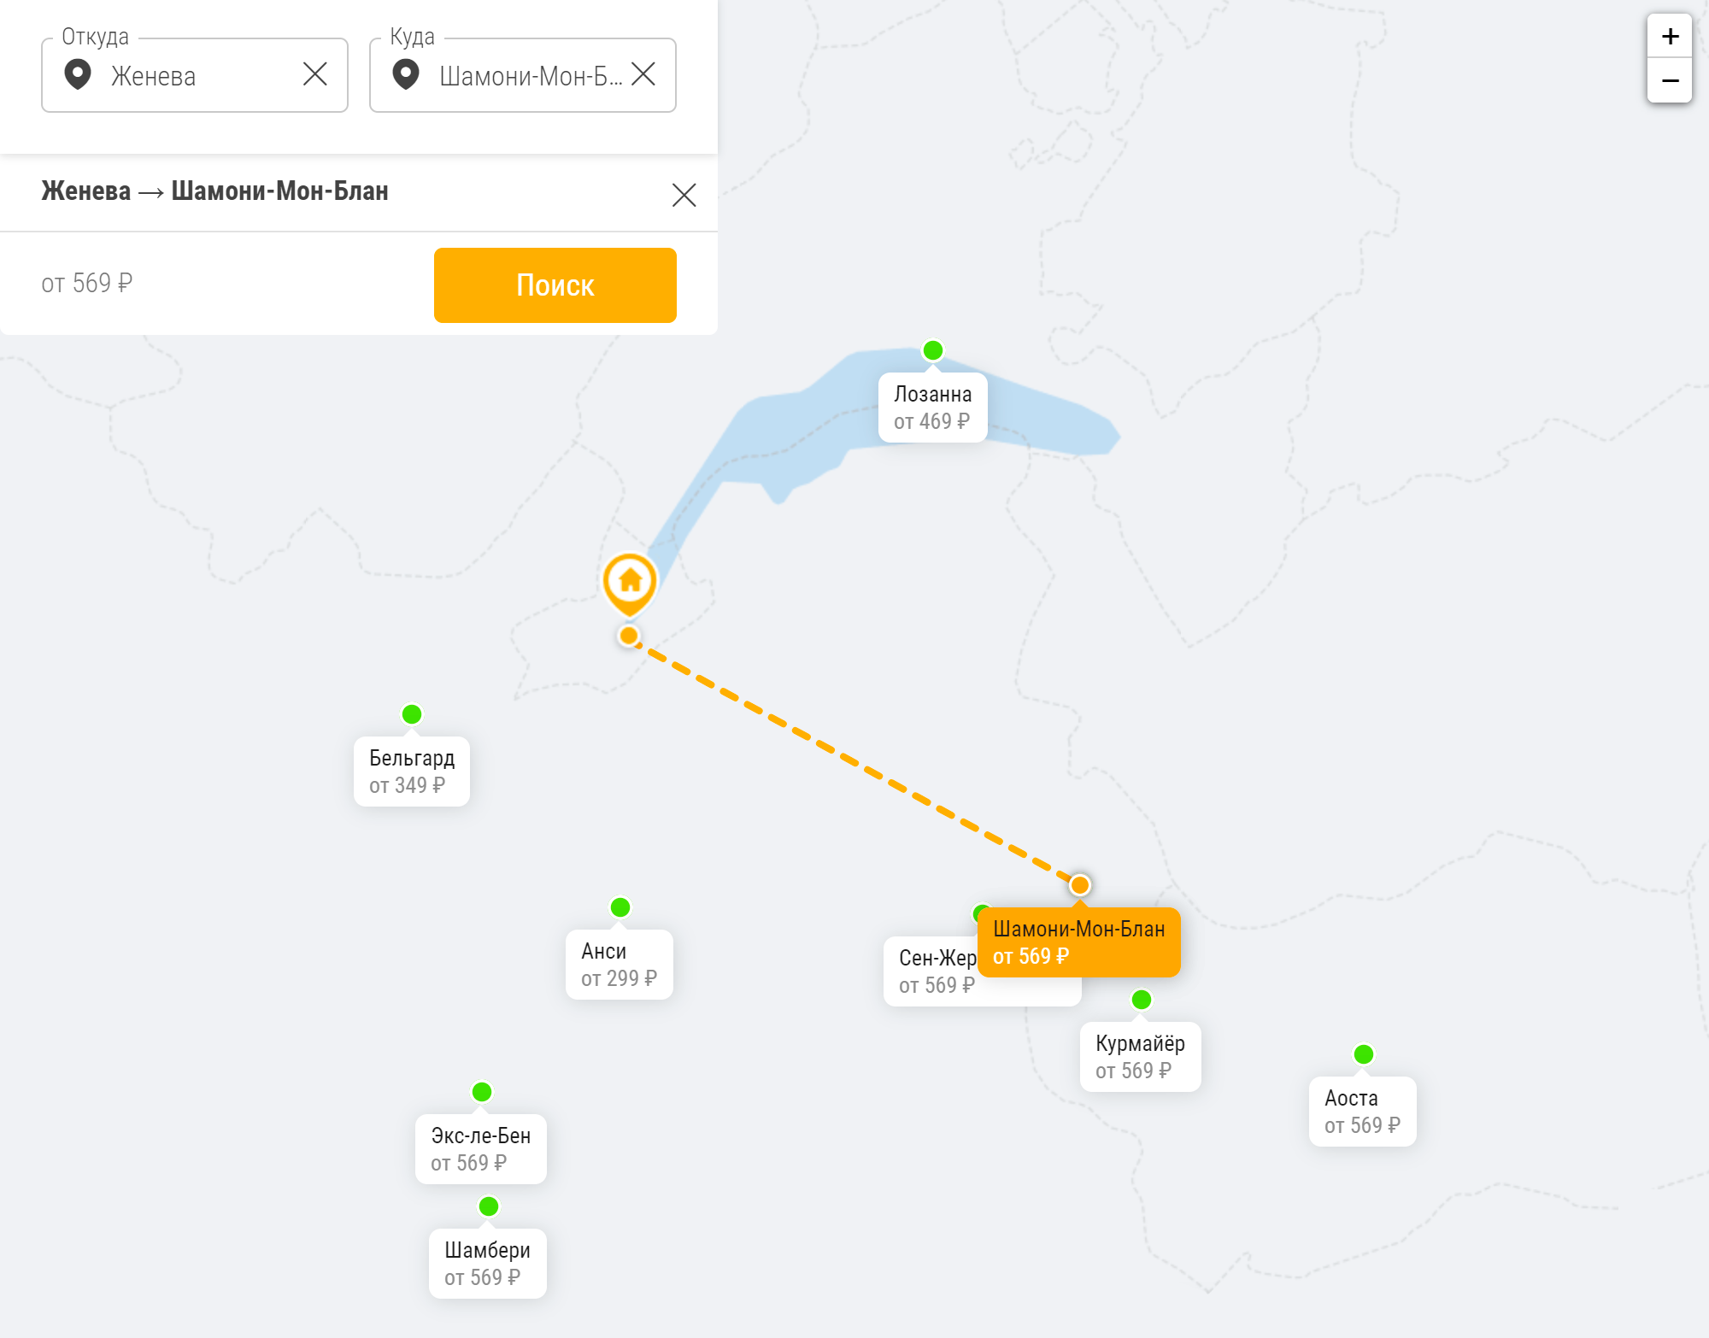
Task: Click the Куда destination input field
Action: (523, 75)
